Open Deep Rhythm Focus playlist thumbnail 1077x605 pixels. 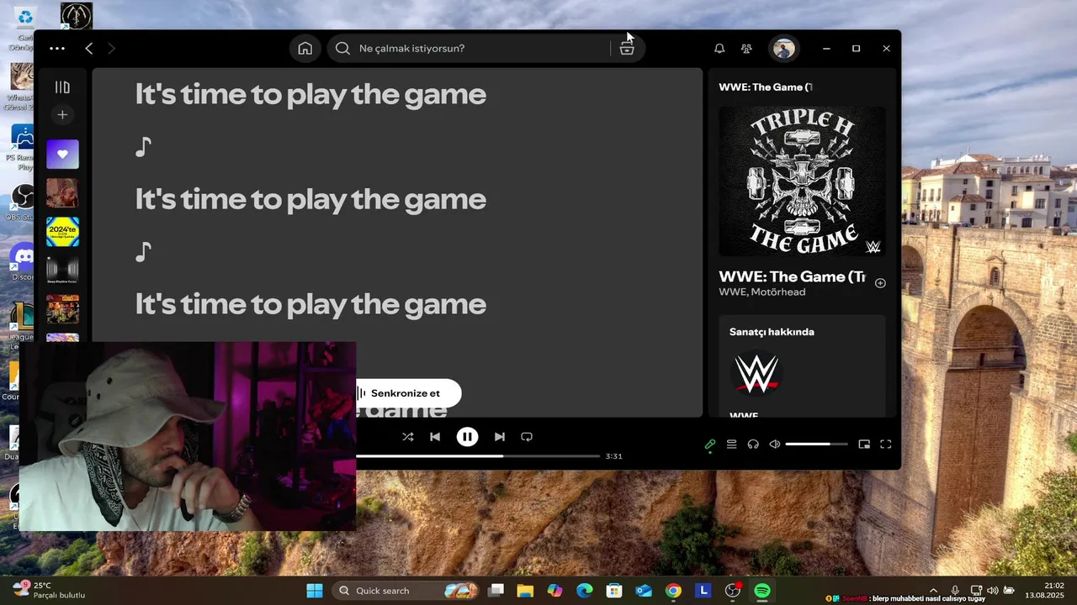pos(62,271)
